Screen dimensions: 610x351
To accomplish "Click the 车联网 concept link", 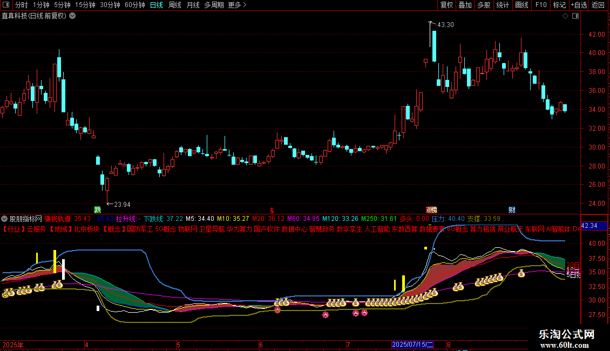I will click(x=535, y=229).
